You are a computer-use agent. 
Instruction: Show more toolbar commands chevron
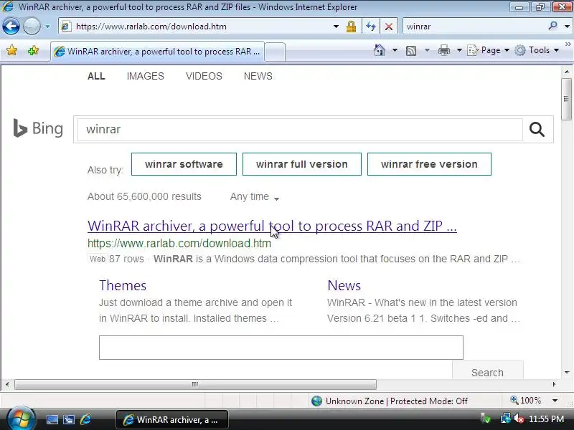coord(568,44)
